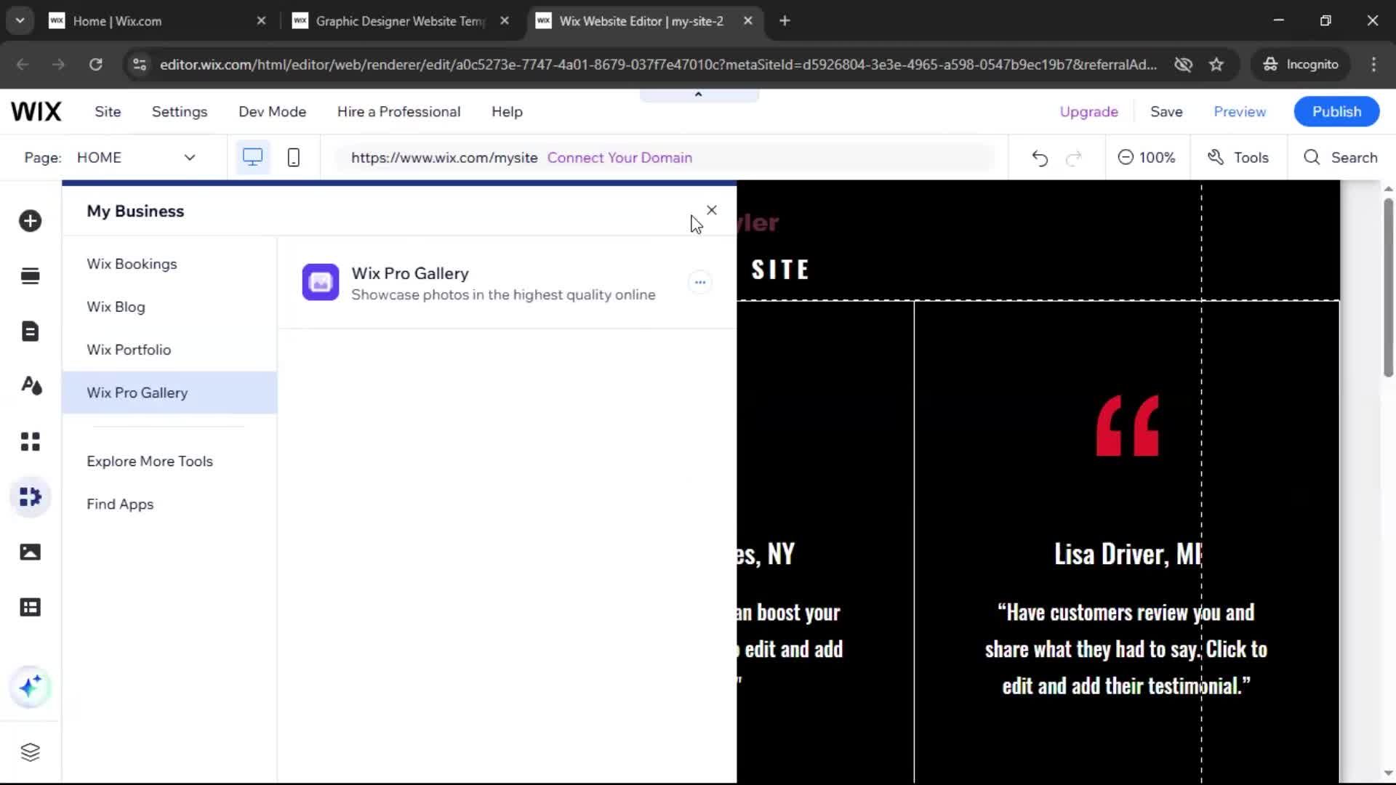Click the Wix logo

tap(36, 112)
